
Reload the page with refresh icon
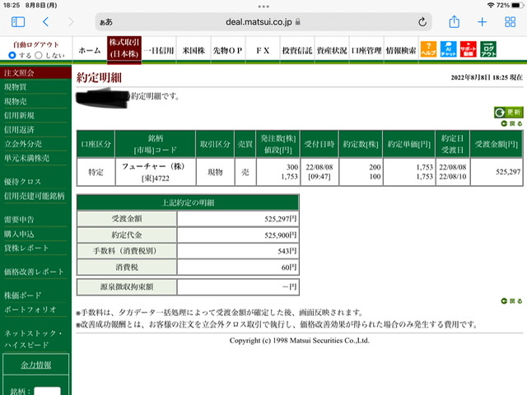tap(422, 22)
